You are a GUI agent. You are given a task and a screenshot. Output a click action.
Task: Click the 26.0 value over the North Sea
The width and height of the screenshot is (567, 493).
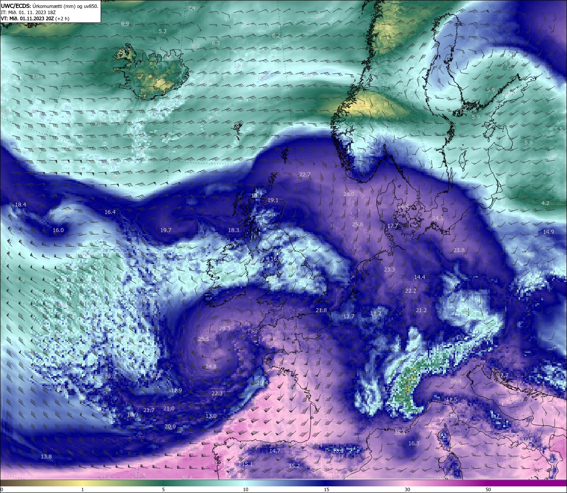tap(349, 194)
